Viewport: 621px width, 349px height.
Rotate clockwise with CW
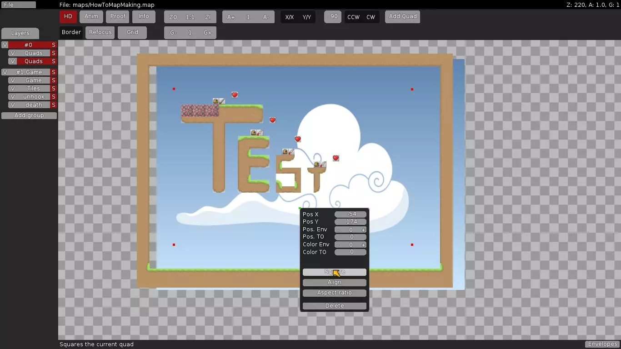tap(371, 17)
